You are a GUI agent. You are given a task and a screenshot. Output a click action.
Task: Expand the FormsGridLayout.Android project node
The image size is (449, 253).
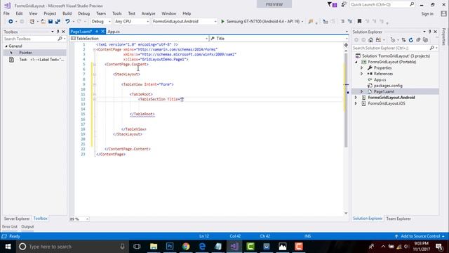[x=356, y=98]
